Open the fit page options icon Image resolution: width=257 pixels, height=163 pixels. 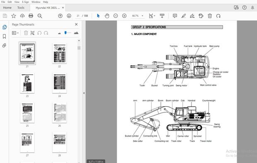click(152, 16)
